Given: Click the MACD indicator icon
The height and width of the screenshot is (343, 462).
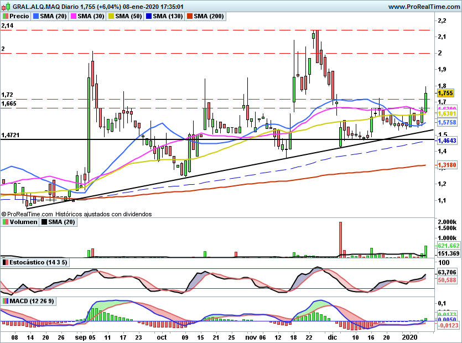Looking at the screenshot, I should click(x=6, y=301).
